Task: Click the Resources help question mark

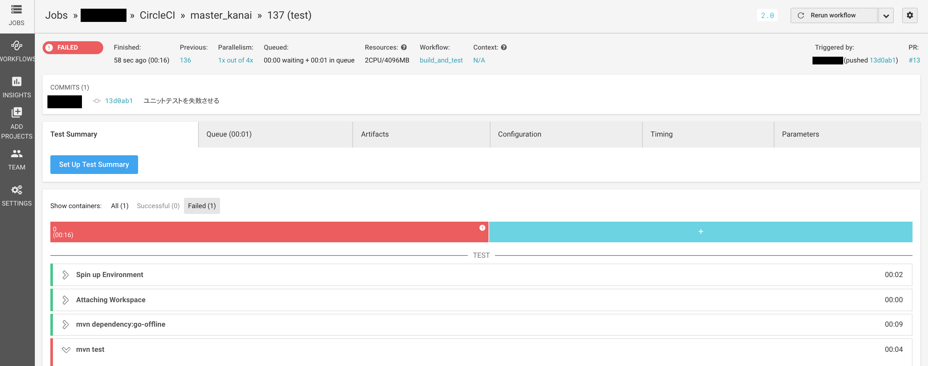Action: coord(404,47)
